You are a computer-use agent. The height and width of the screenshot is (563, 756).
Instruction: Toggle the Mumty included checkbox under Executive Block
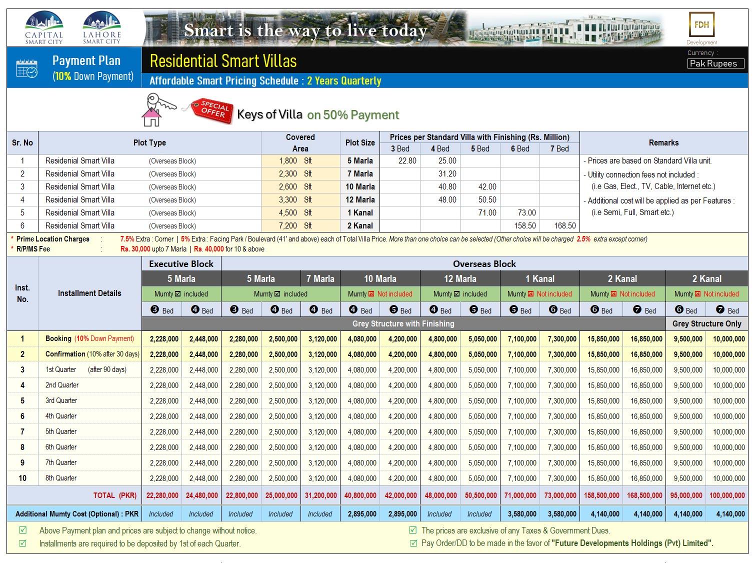[178, 294]
